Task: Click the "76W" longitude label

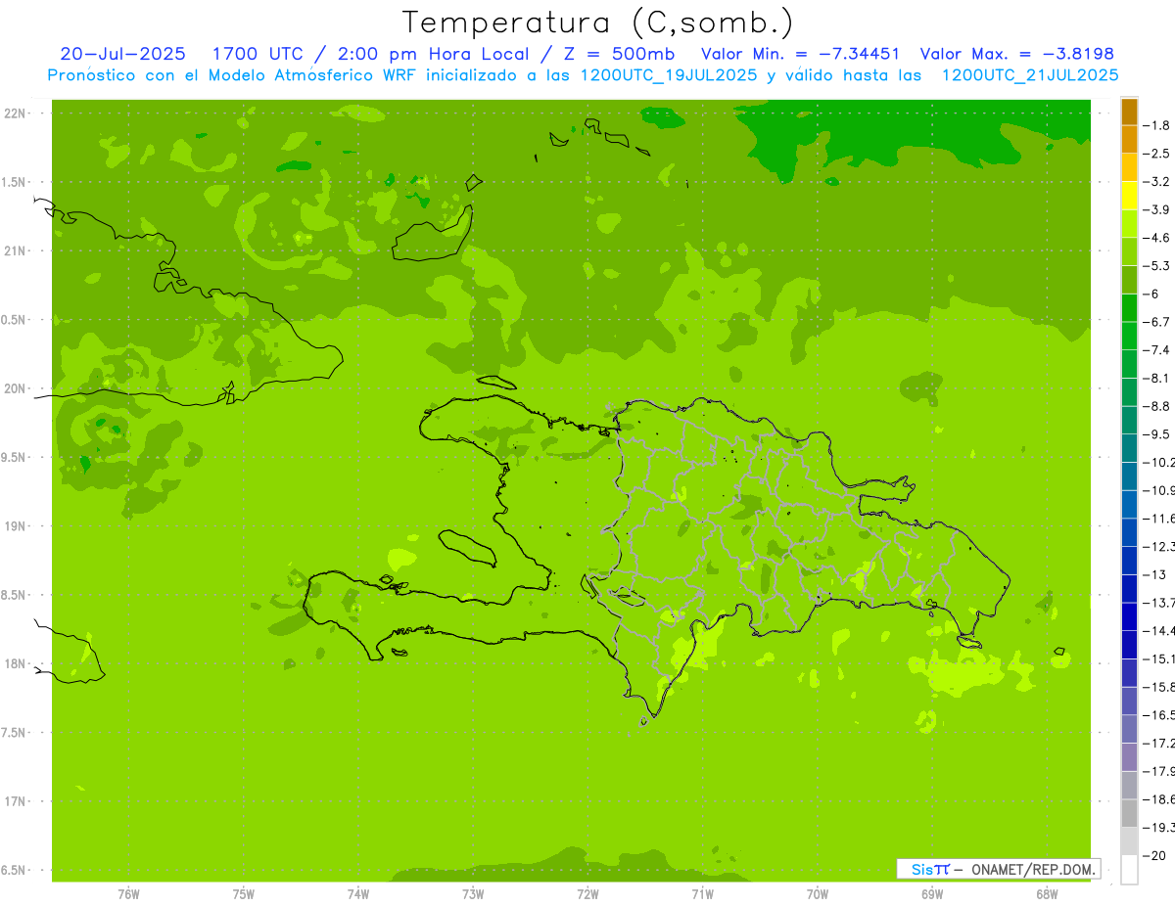Action: coord(128,894)
